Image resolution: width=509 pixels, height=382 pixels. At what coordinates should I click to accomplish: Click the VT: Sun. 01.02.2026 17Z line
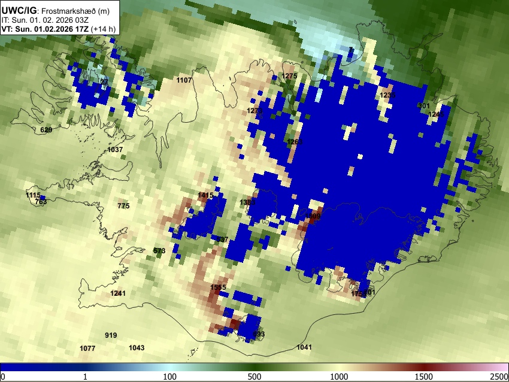pyautogui.click(x=58, y=29)
